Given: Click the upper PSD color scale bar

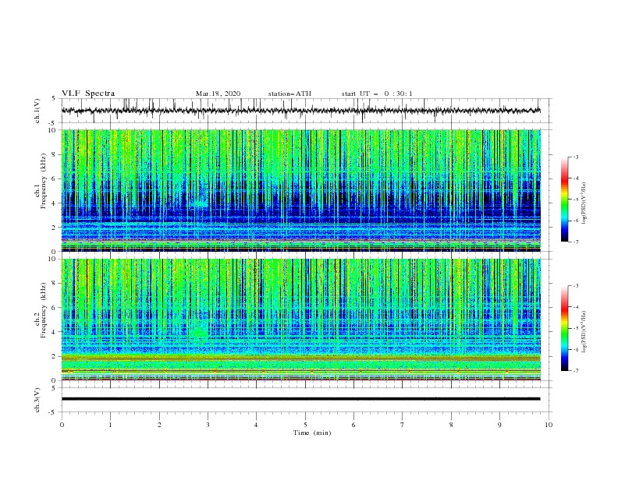Looking at the screenshot, I should pos(564,200).
